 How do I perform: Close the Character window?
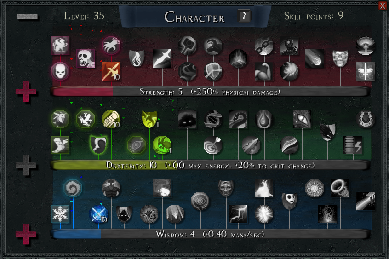pyautogui.click(x=383, y=6)
